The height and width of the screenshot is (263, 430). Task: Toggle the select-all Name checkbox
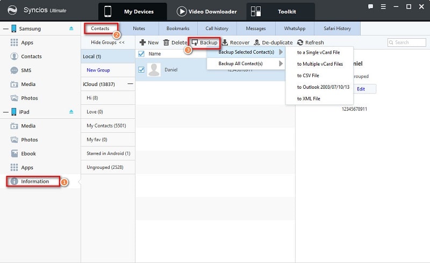pyautogui.click(x=141, y=54)
